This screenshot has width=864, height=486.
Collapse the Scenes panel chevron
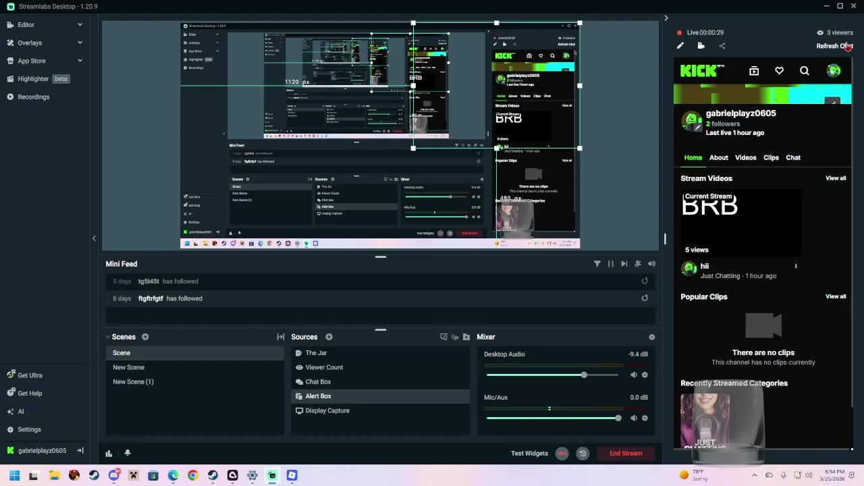[108, 337]
